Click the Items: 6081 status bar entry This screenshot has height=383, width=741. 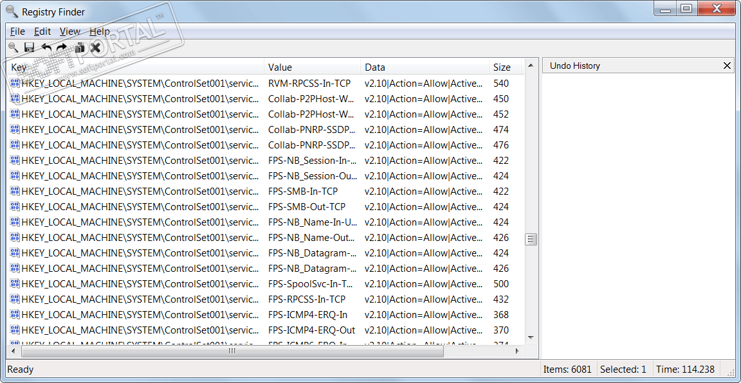coord(567,370)
